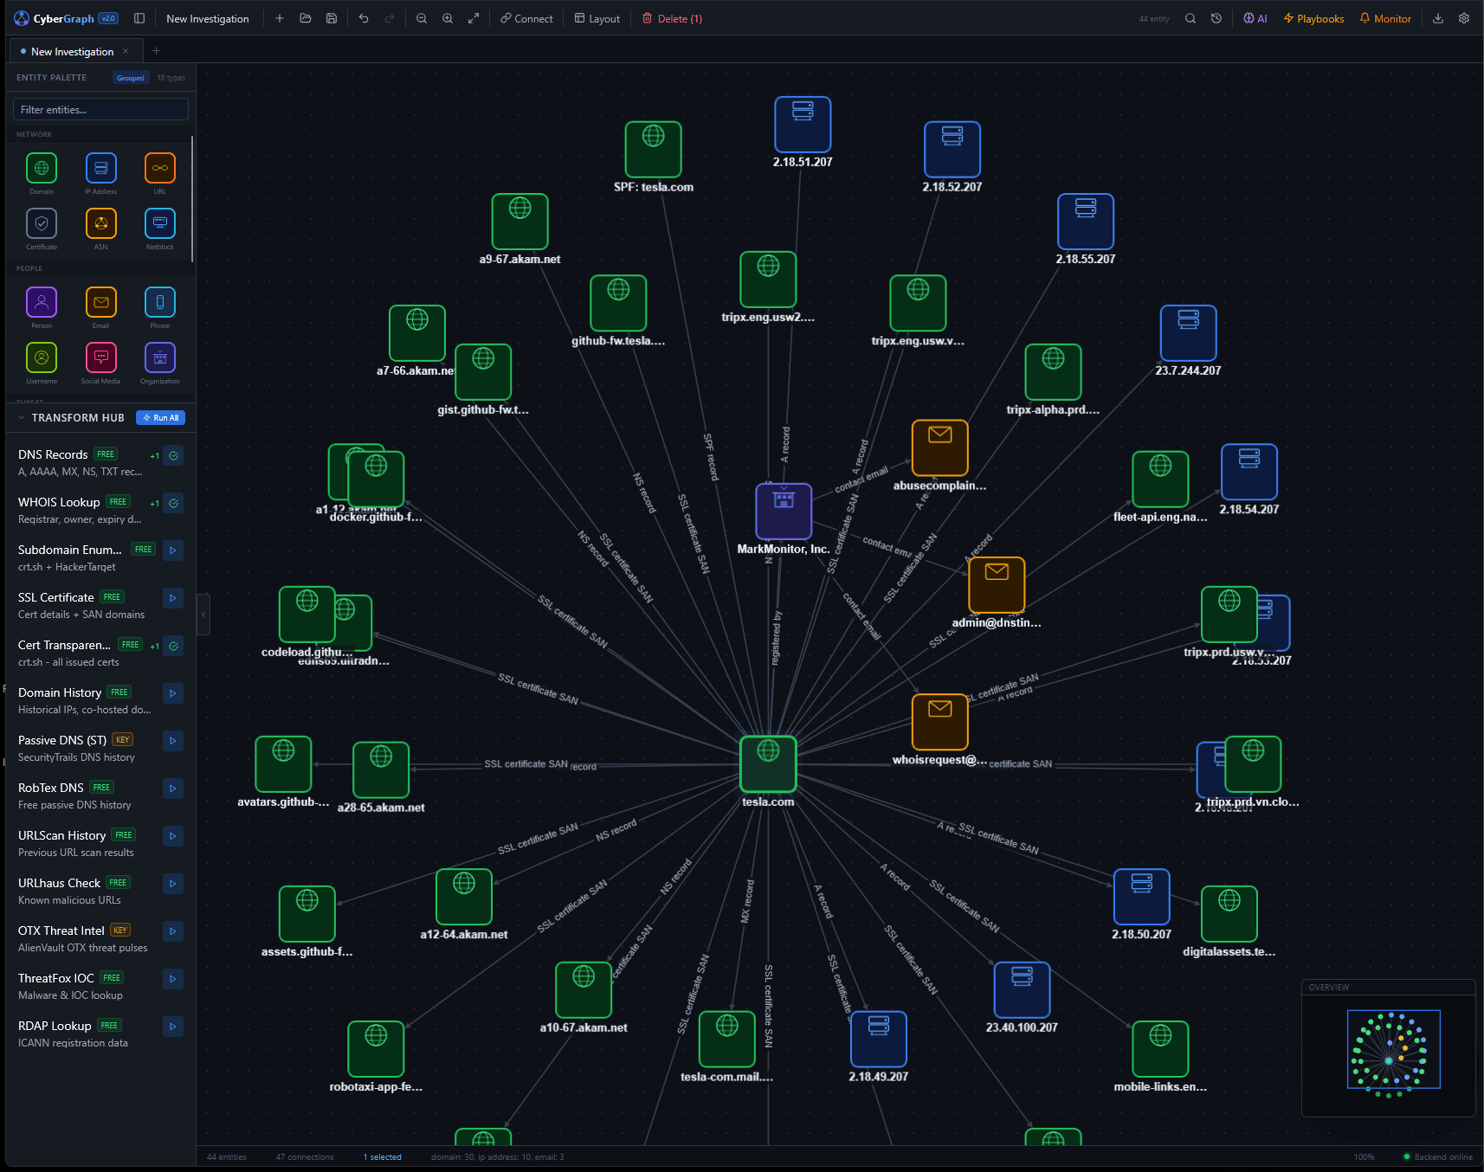Collapse the left sidebar using edge handle
This screenshot has height=1172, width=1484.
coord(203,615)
